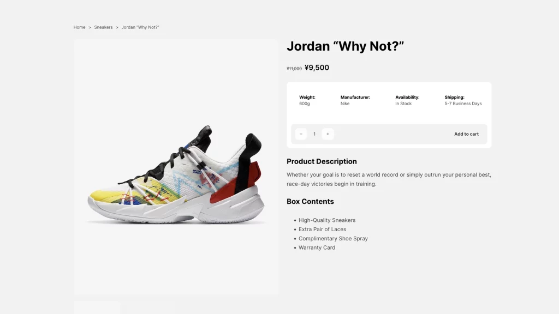Click the quantity field showing 1
The width and height of the screenshot is (559, 314).
click(314, 134)
